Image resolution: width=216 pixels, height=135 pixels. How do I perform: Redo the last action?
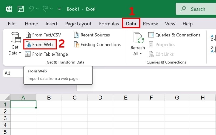(45, 9)
